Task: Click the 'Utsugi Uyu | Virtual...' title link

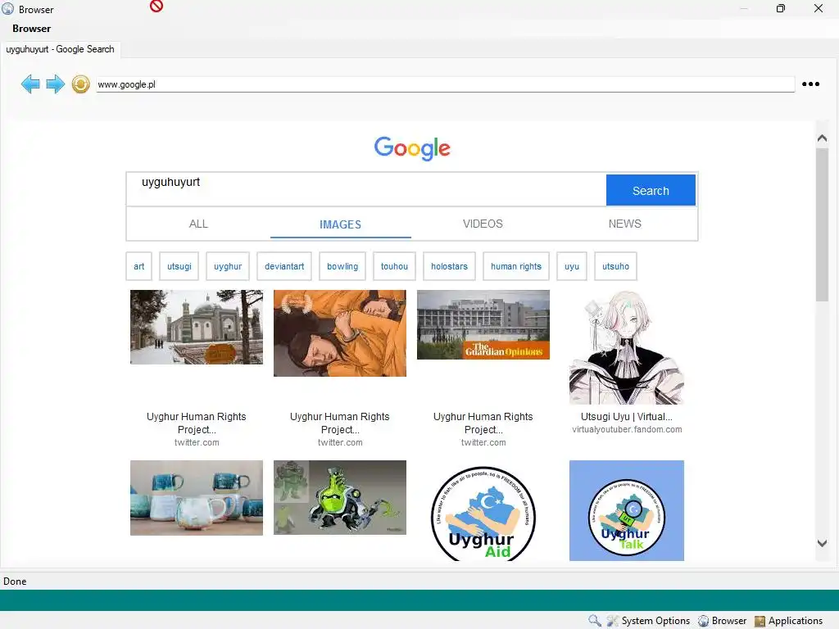Action: pyautogui.click(x=627, y=417)
